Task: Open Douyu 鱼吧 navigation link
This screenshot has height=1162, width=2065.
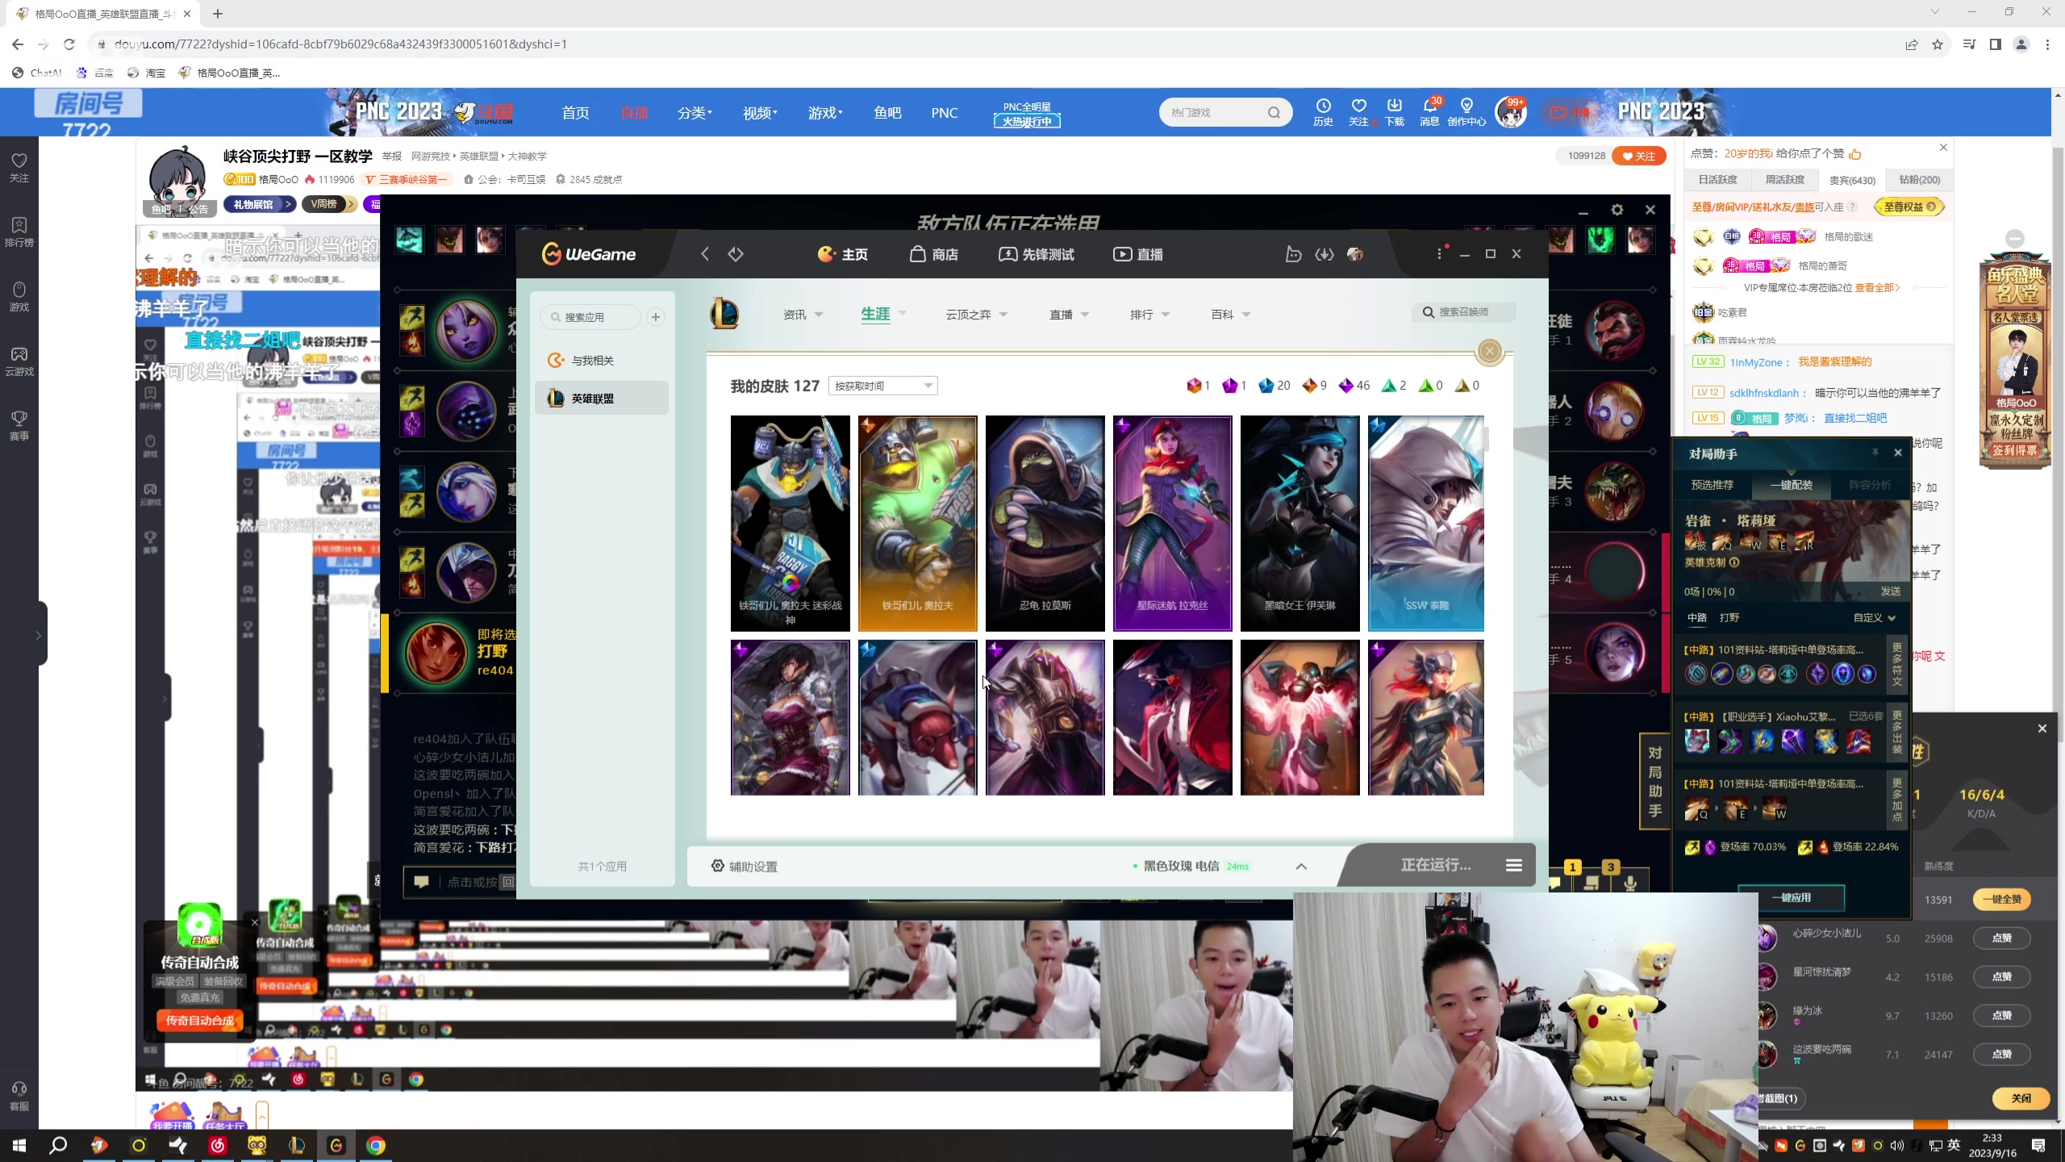Action: 887,113
